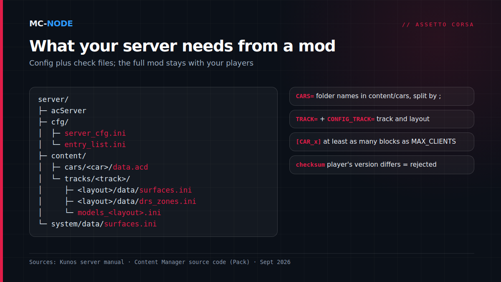The height and width of the screenshot is (282, 501).
Task: Select the 'CONFIG_TRACK=' keyword
Action: [351, 119]
